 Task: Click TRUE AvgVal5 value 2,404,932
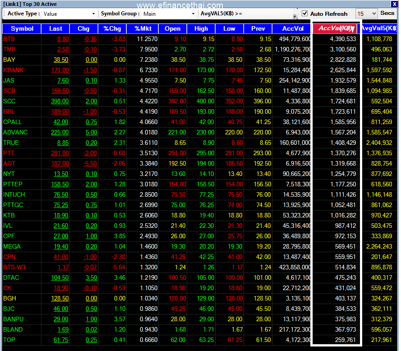pyautogui.click(x=379, y=143)
